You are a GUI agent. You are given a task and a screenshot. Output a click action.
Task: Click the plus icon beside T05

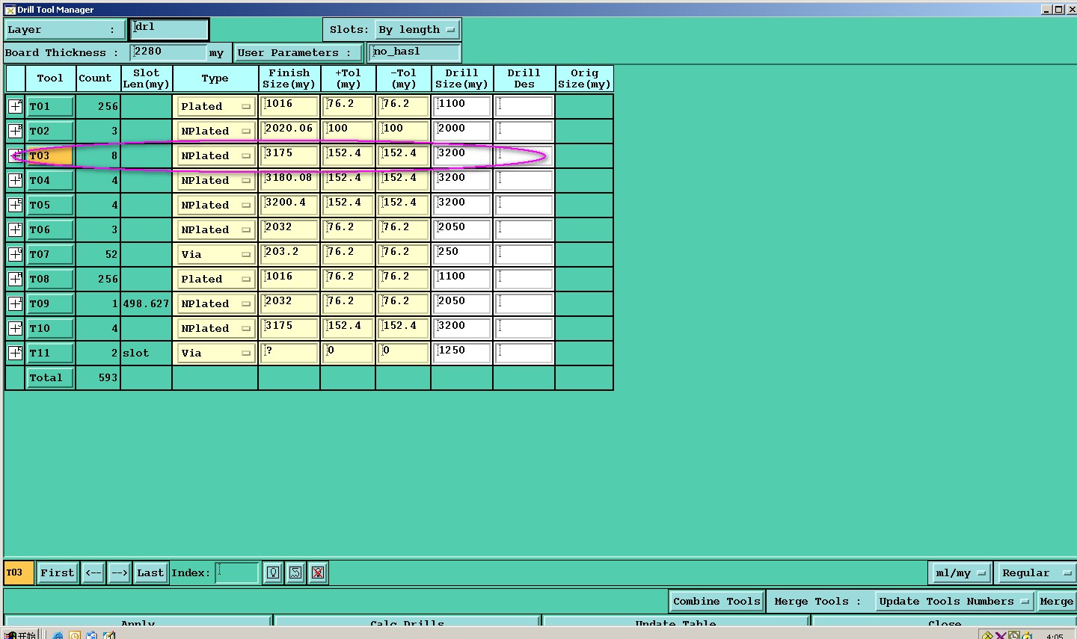click(15, 205)
